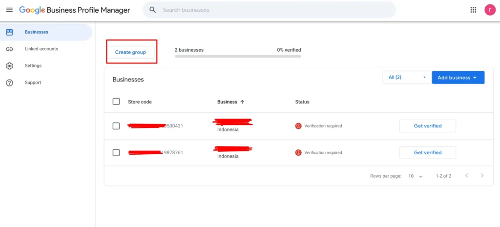Click the Business column header label
Image resolution: width=500 pixels, height=227 pixels.
pos(228,102)
